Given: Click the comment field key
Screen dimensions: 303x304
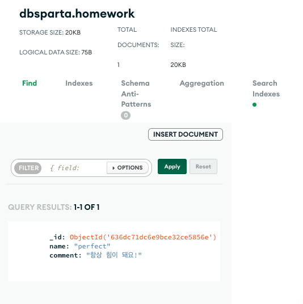Looking at the screenshot, I should 66,255.
